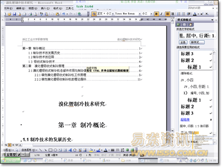Viewport: 223px width, 168px height.
Task: Click the Undo arrow icon
Action: 64,14
